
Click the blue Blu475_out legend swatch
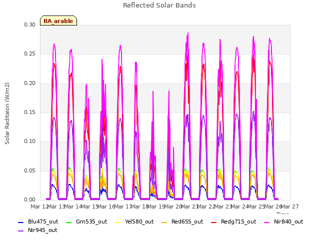tap(21, 222)
